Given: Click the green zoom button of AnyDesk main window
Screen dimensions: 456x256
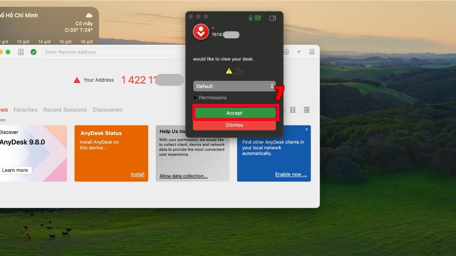Looking at the screenshot, I should click(x=8, y=52).
